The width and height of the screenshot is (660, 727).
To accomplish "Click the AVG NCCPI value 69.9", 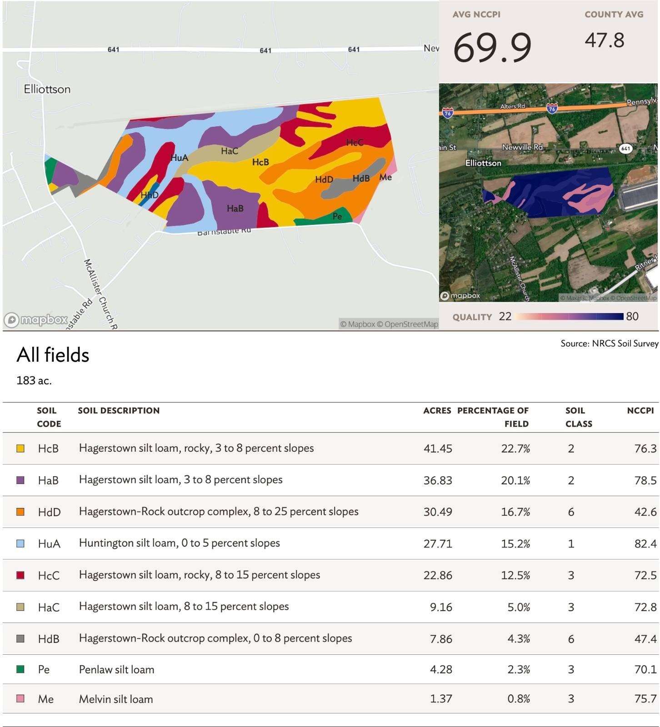I will point(492,47).
